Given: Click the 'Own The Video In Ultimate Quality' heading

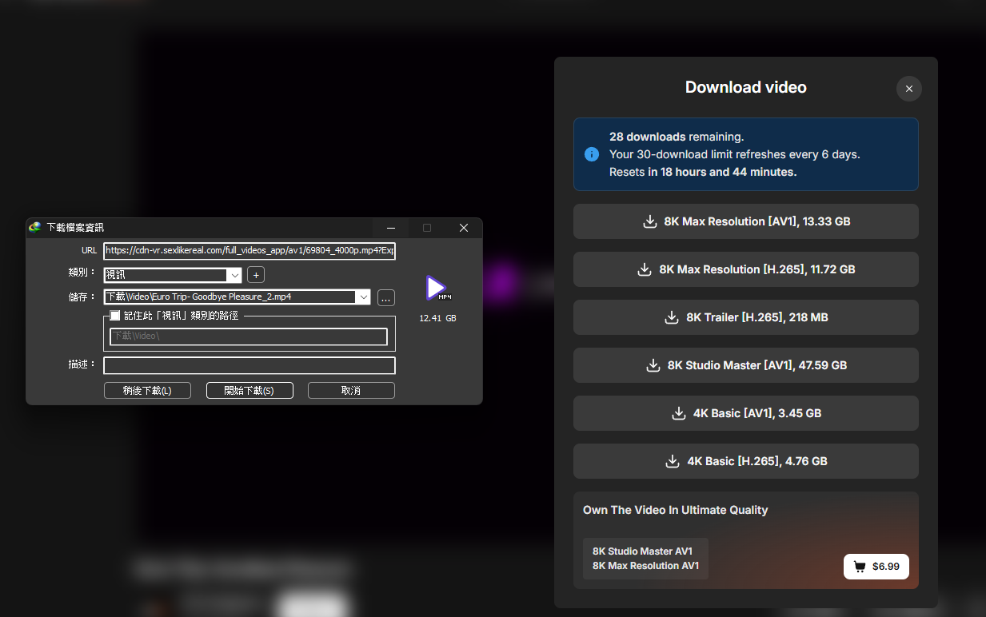Looking at the screenshot, I should (x=676, y=510).
